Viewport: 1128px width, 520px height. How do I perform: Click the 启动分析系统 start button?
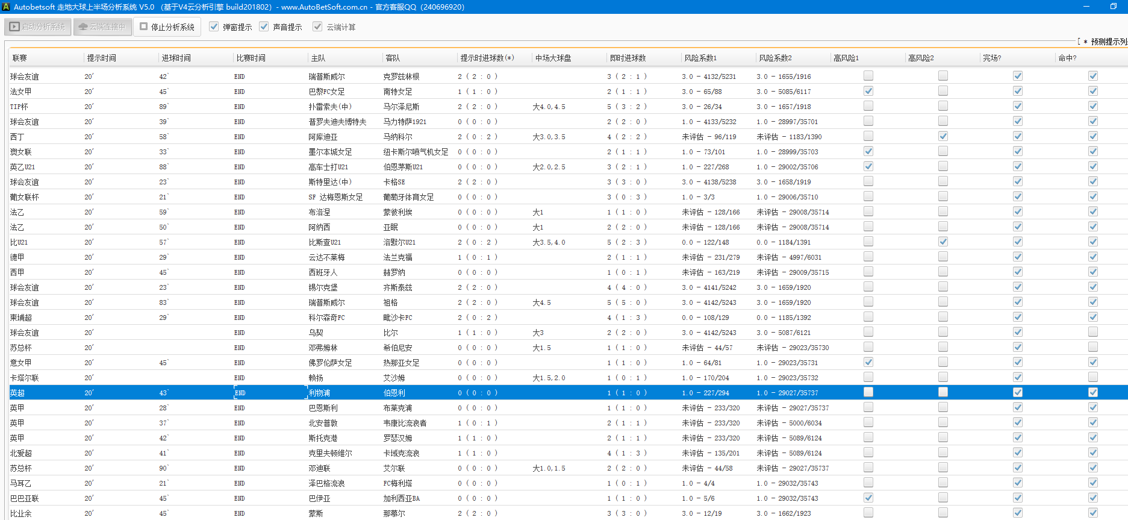pyautogui.click(x=38, y=27)
